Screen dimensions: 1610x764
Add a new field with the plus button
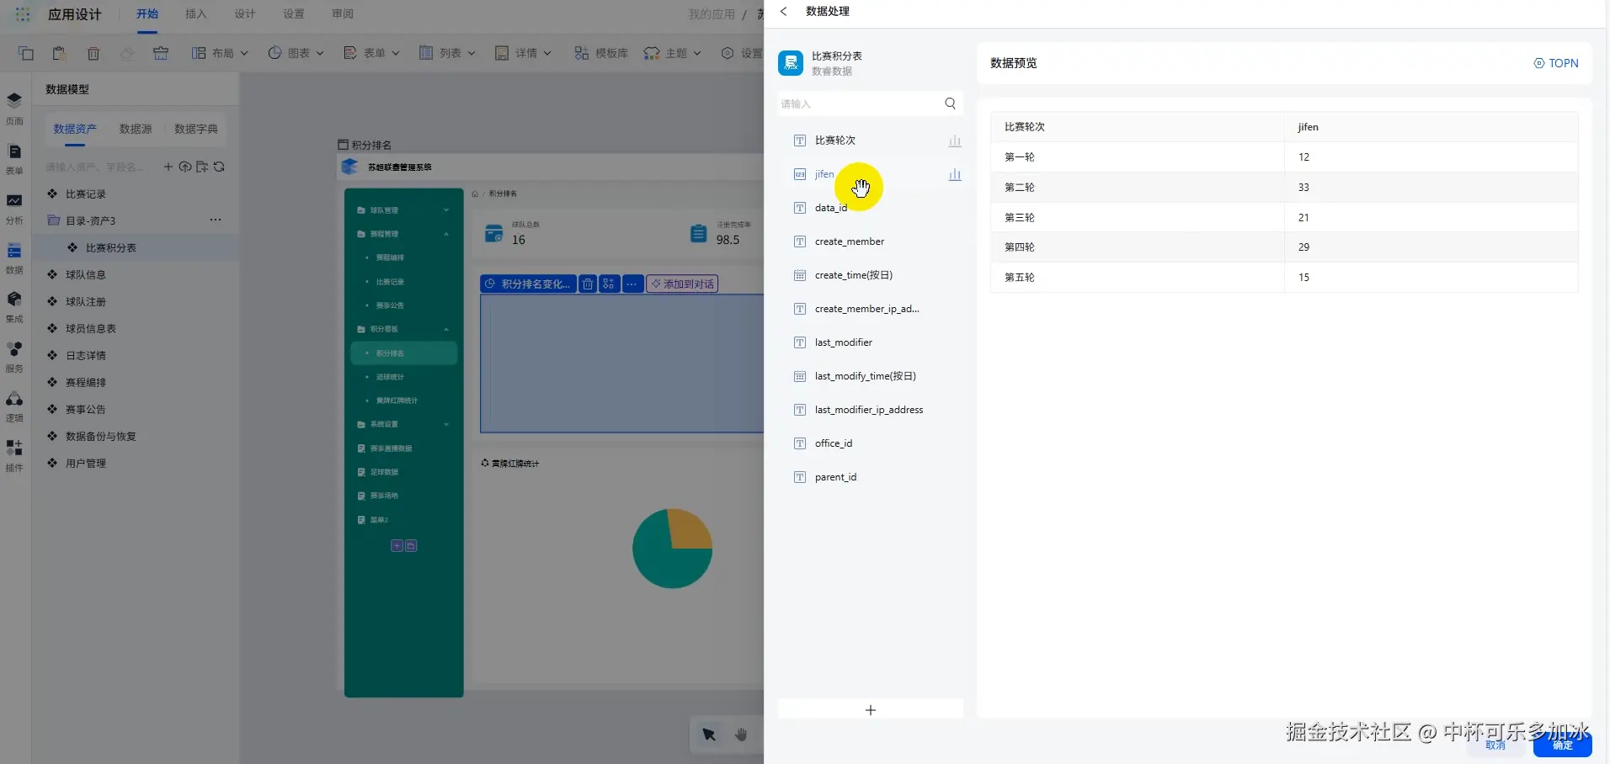871,710
